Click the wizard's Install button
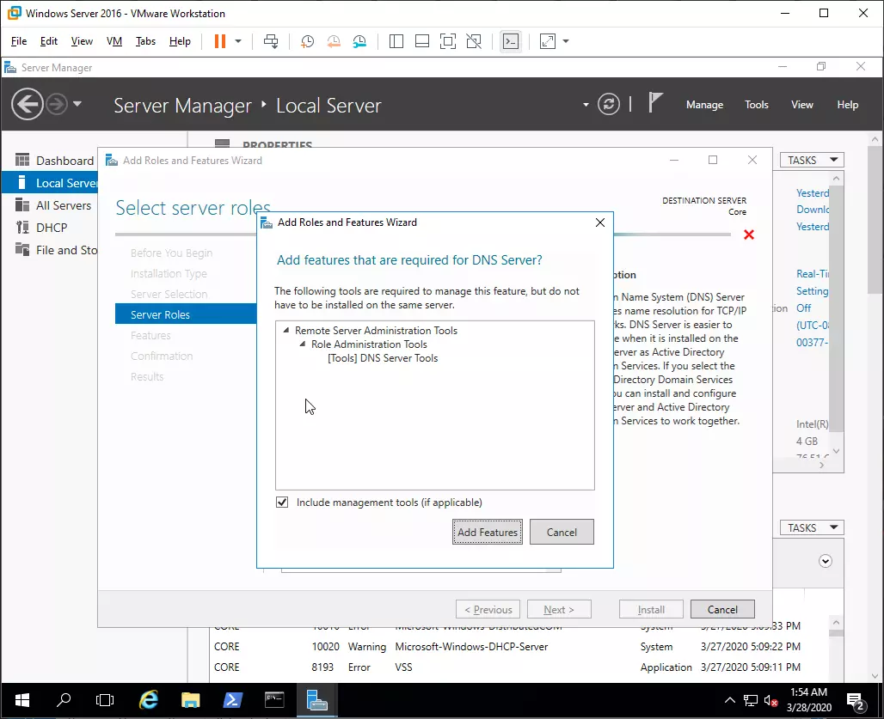Viewport: 884px width, 719px height. point(651,609)
